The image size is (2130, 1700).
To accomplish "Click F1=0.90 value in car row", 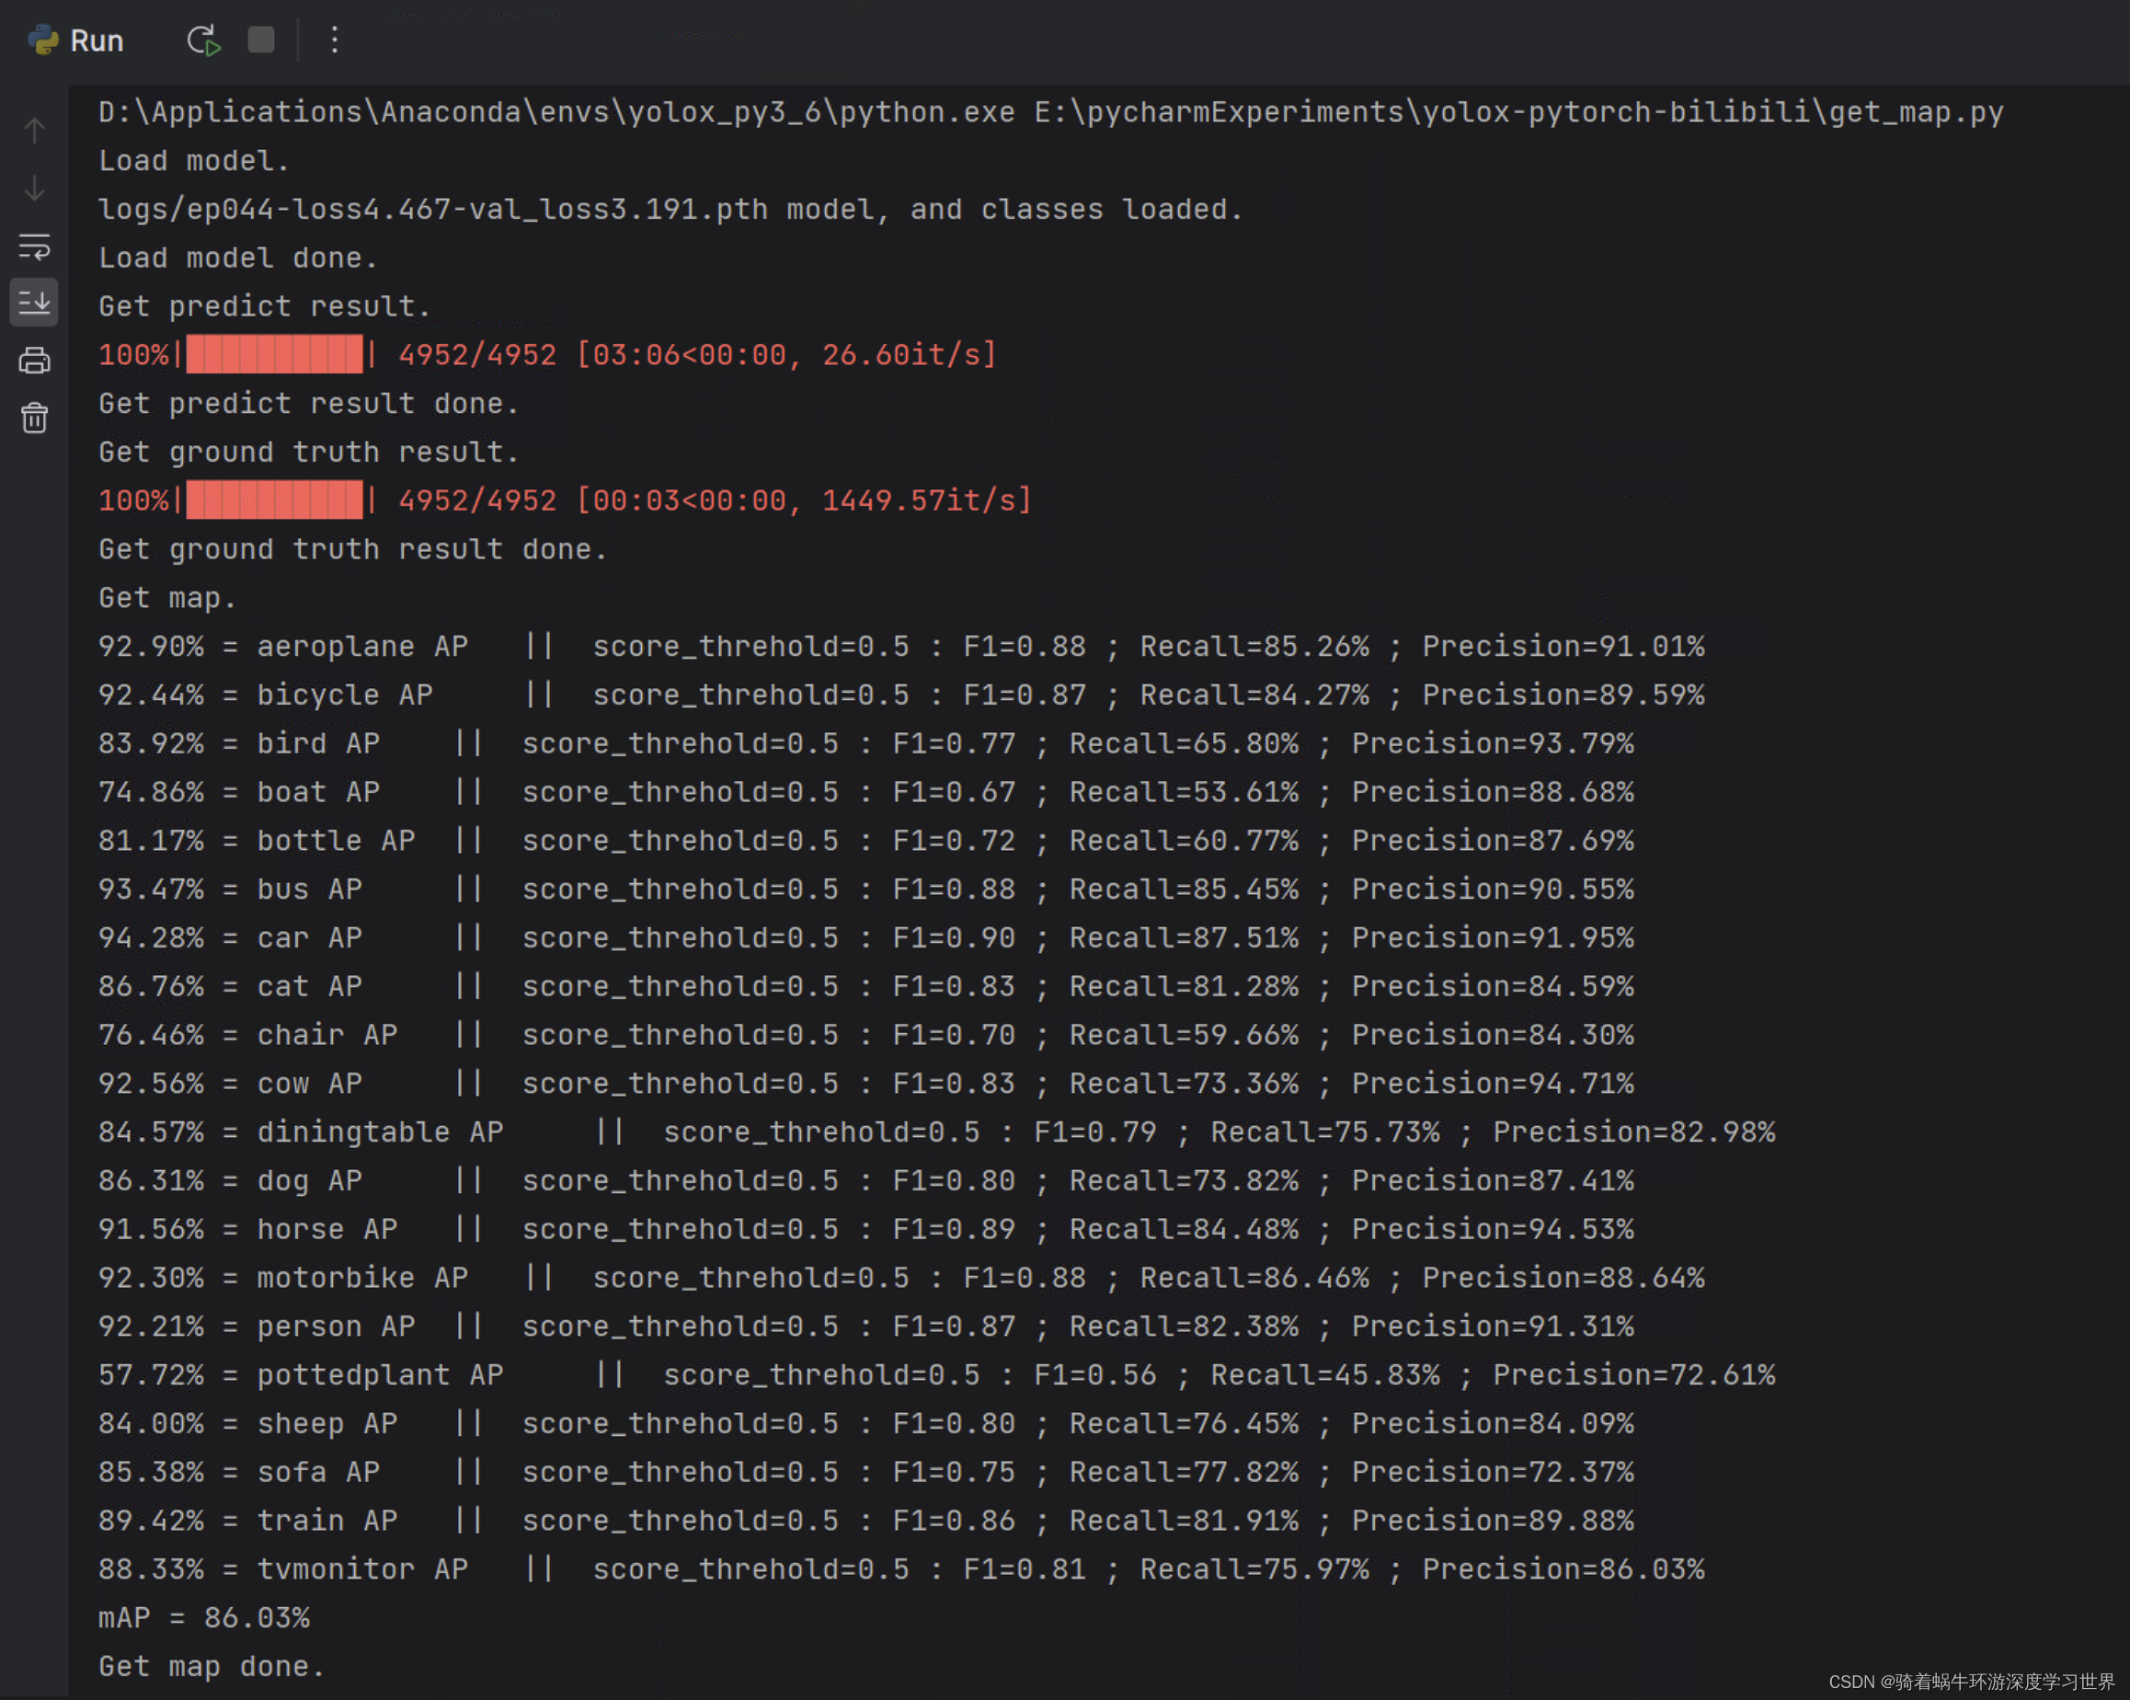I will tap(955, 938).
